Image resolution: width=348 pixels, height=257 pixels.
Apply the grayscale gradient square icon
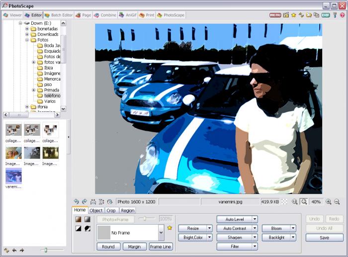tap(87, 219)
